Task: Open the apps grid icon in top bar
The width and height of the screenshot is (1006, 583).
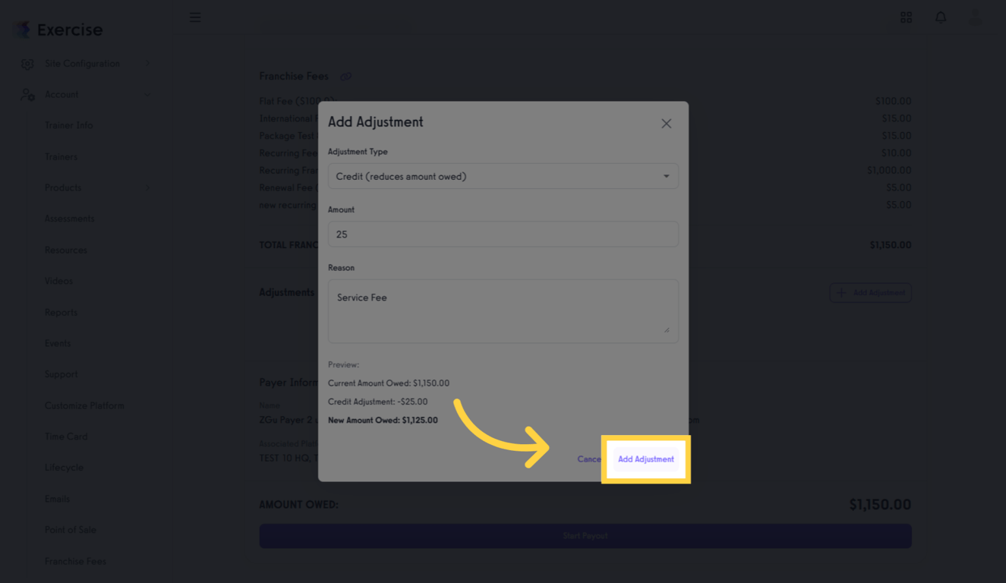Action: pos(906,17)
